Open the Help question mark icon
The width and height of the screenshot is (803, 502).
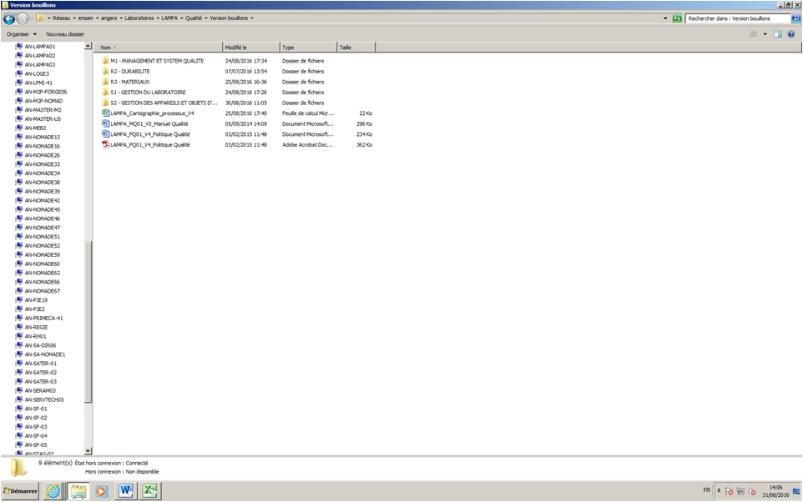pos(791,34)
